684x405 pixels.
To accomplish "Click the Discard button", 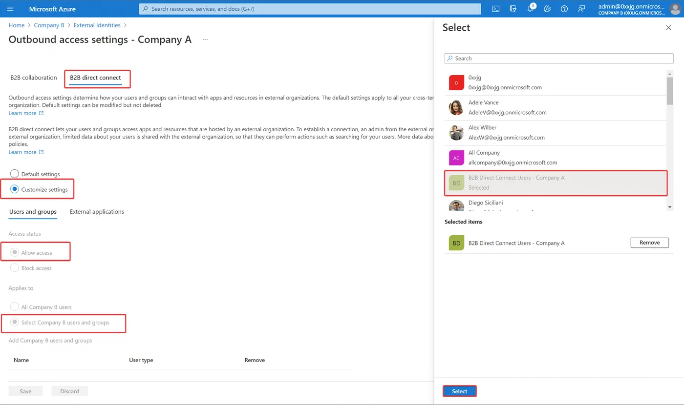I will (69, 391).
